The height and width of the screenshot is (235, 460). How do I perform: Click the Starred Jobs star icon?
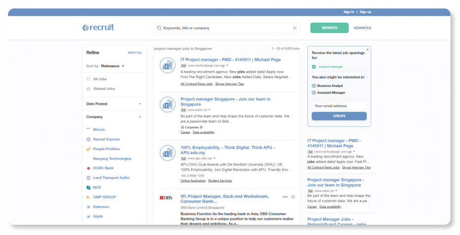[x=89, y=89]
